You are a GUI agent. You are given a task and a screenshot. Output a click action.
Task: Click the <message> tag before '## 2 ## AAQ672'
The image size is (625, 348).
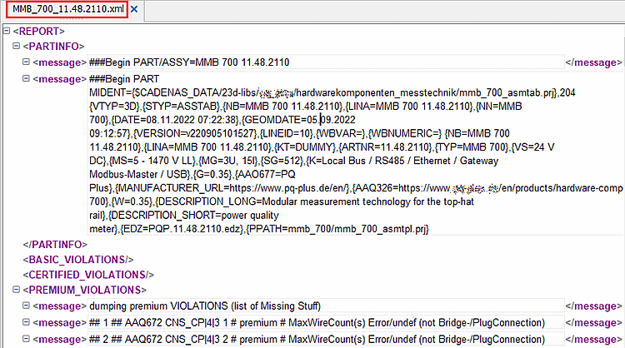(x=60, y=340)
